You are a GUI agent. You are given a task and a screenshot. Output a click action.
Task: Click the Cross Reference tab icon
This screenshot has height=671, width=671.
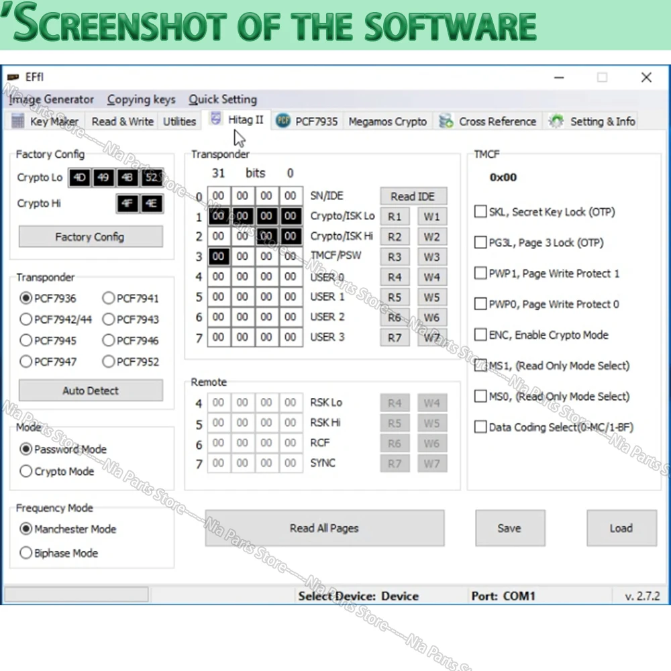tap(446, 121)
